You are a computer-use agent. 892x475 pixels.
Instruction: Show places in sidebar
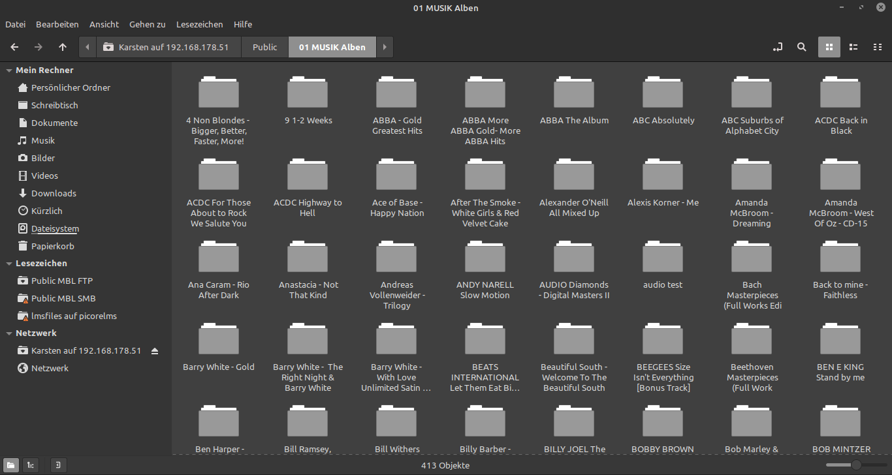(x=11, y=465)
